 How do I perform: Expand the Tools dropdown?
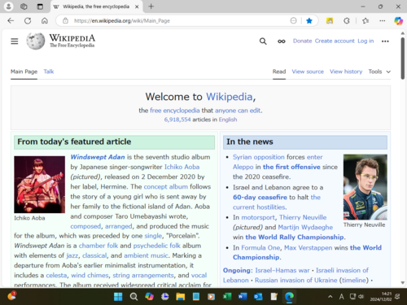379,72
